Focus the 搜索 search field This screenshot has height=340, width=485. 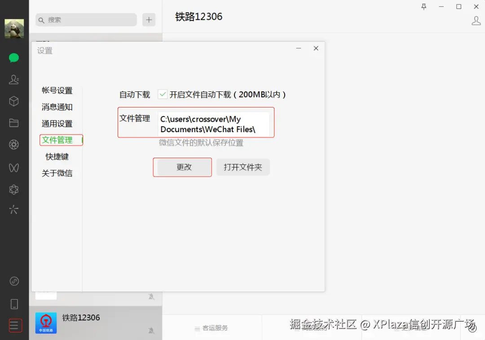[86, 20]
